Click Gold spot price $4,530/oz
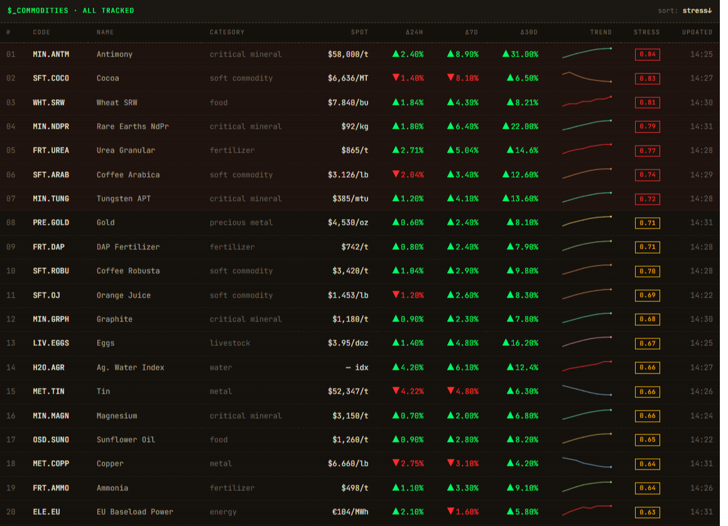 point(348,223)
